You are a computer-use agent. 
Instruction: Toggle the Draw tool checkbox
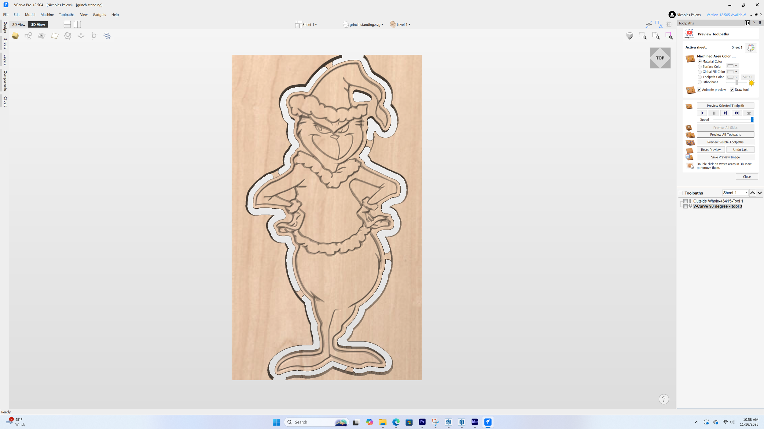tap(732, 90)
